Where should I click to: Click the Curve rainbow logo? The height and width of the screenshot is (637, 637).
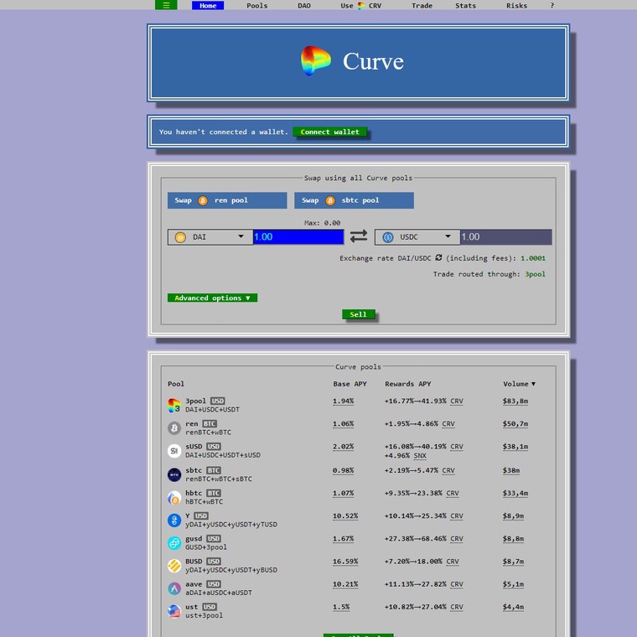[316, 61]
